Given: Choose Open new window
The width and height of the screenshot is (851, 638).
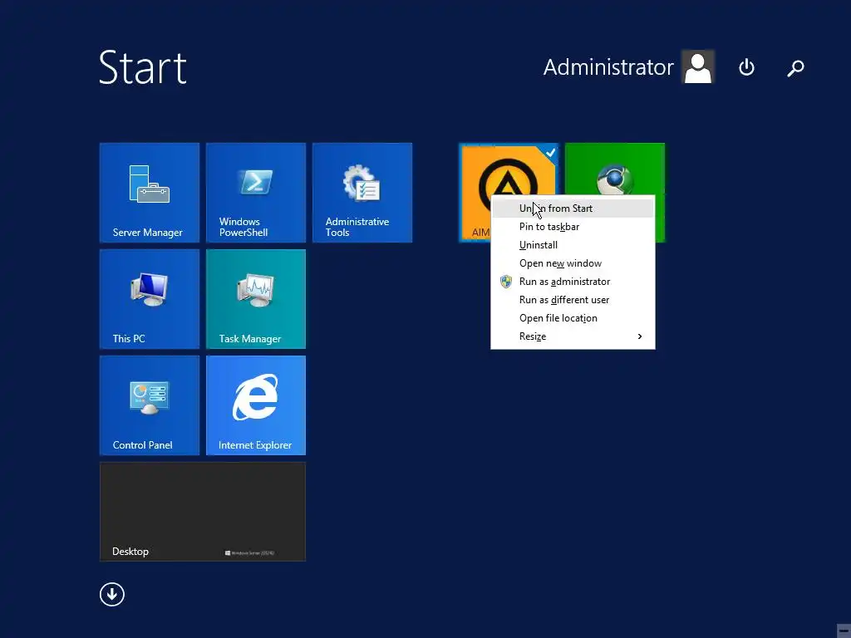Looking at the screenshot, I should (573, 263).
